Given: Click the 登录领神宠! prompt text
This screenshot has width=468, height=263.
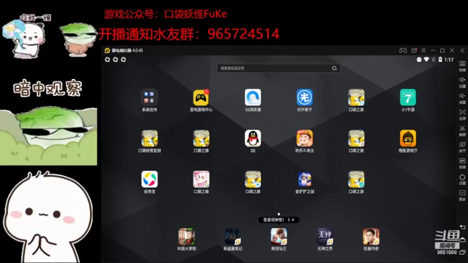Looking at the screenshot, I should 274,220.
